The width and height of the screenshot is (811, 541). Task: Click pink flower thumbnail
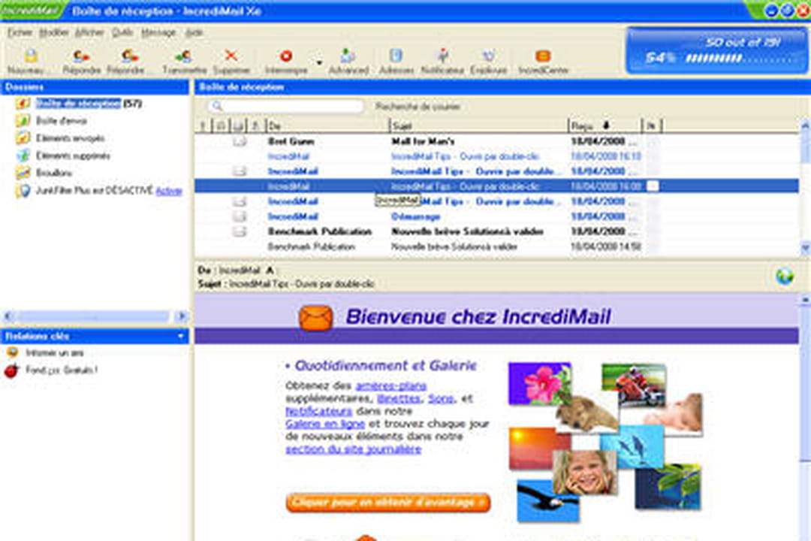[539, 384]
